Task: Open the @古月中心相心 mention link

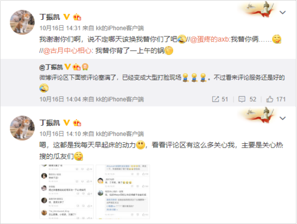Action: 67,51
